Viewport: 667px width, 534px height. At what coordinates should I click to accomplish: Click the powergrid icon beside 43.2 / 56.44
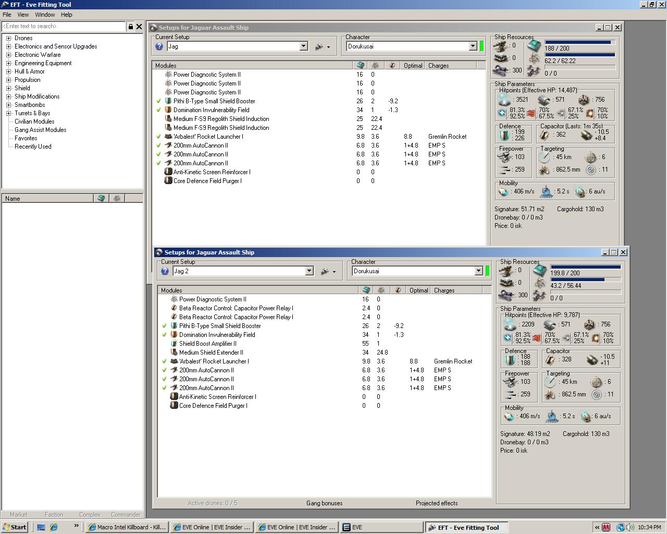click(539, 283)
